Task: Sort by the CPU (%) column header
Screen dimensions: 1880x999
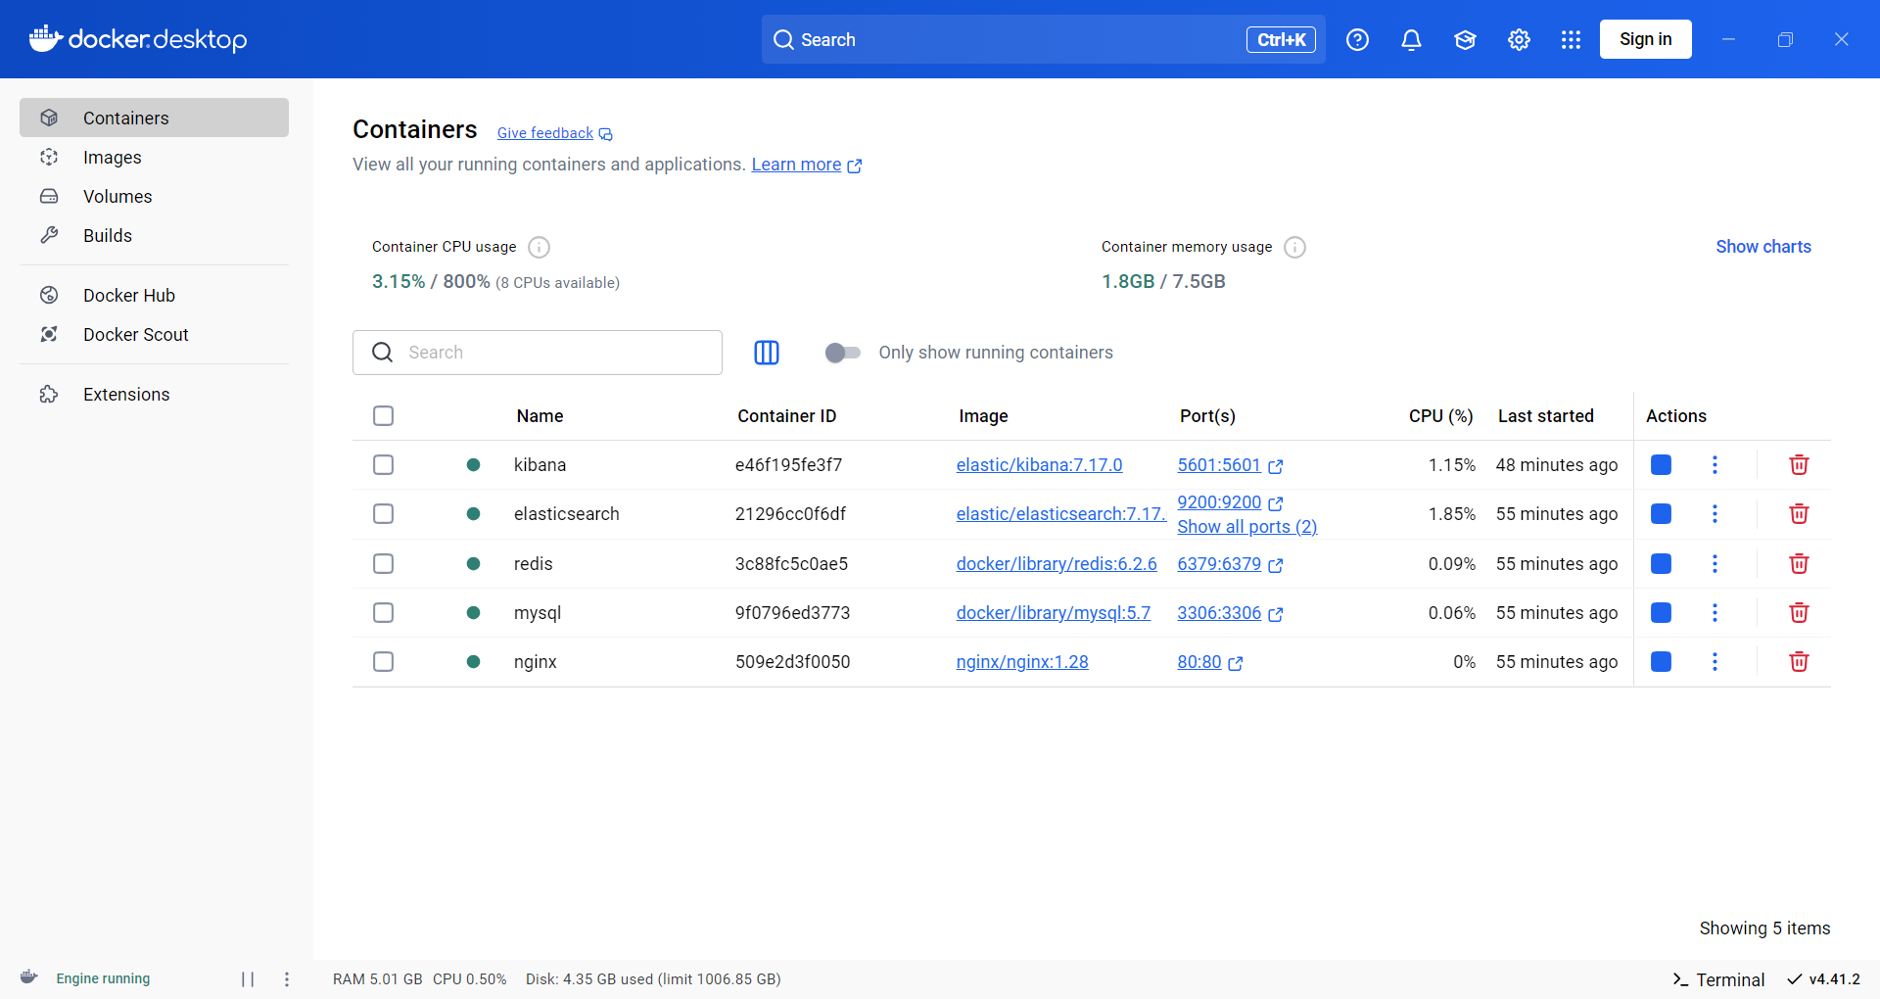Action: coord(1440,416)
